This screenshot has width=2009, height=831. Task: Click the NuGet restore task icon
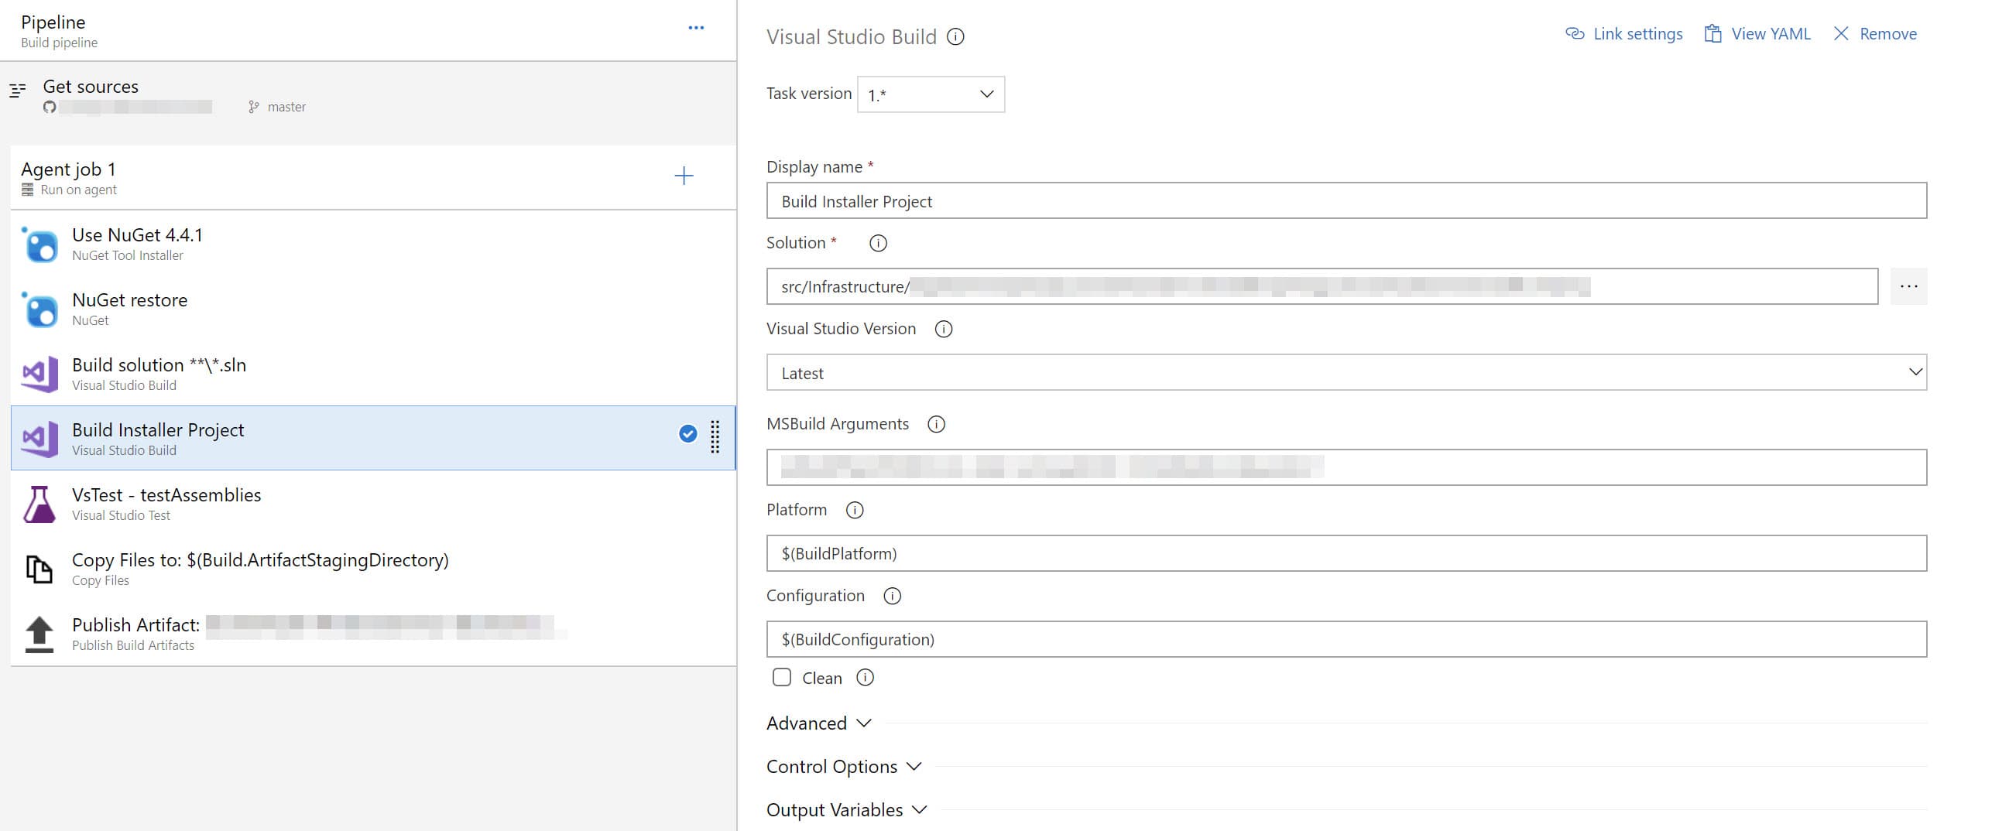(39, 309)
